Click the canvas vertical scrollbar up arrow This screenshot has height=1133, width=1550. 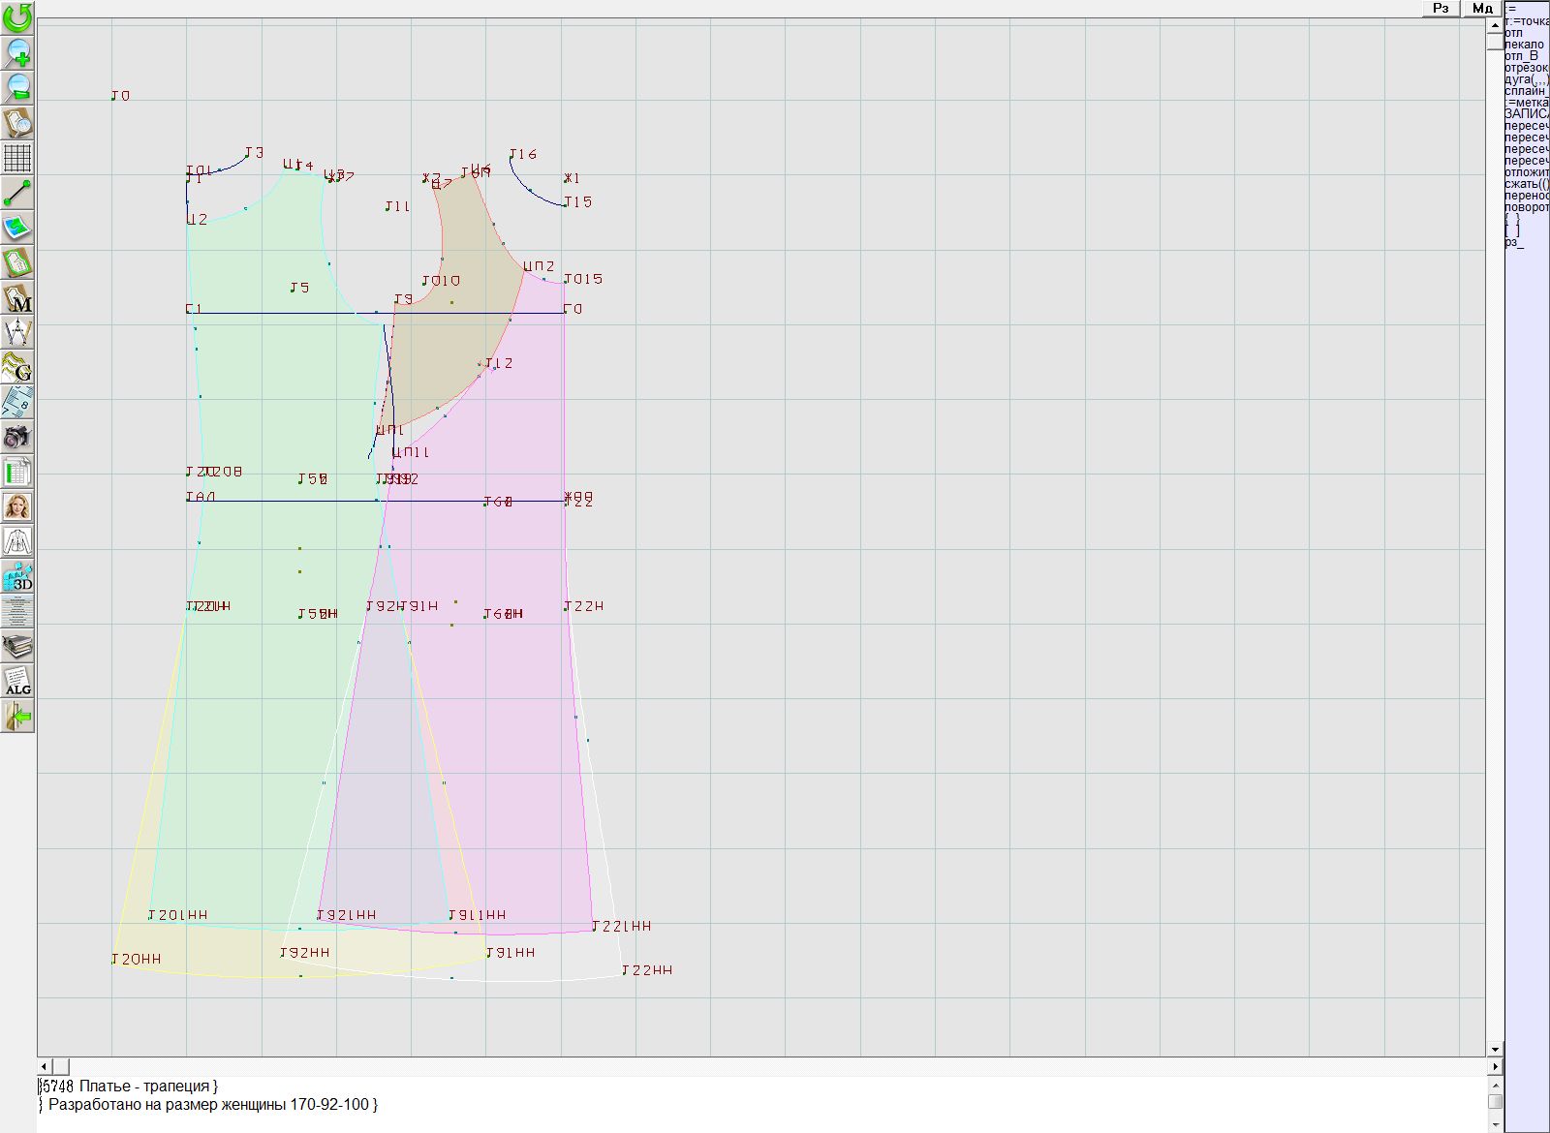point(1495,25)
